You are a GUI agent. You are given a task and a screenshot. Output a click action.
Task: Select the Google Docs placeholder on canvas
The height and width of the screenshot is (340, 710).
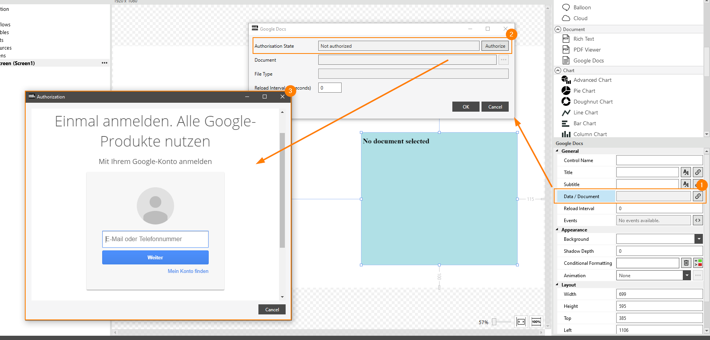pos(439,199)
